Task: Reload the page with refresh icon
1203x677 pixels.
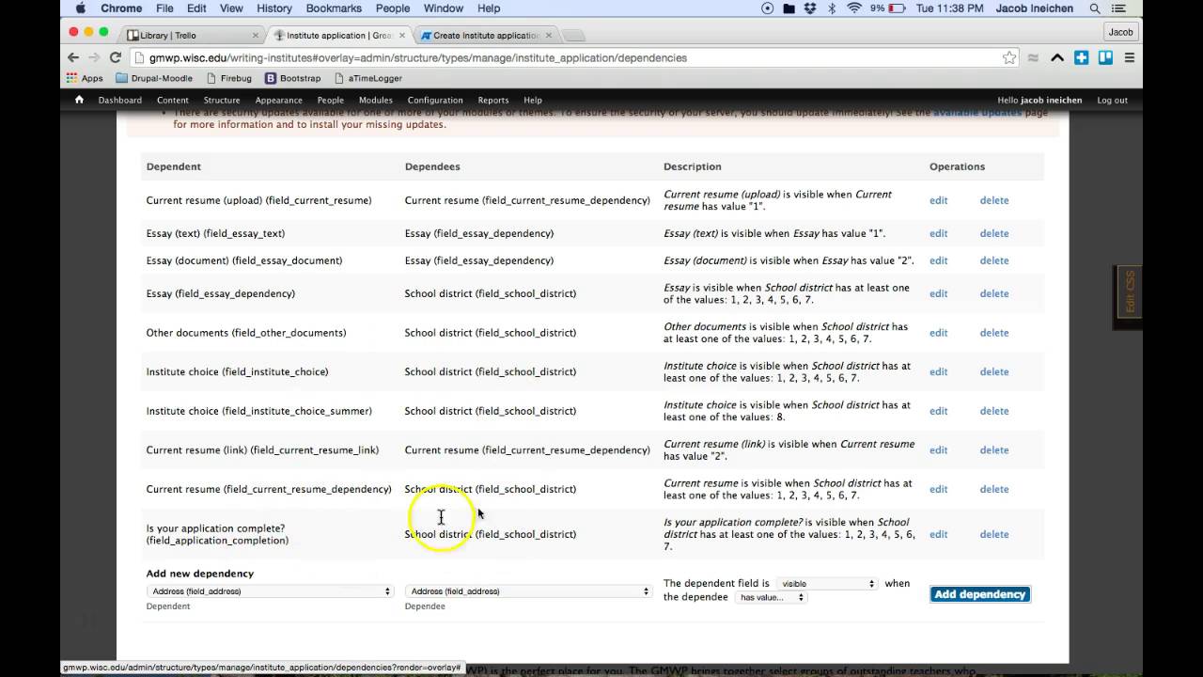Action: pos(116,57)
